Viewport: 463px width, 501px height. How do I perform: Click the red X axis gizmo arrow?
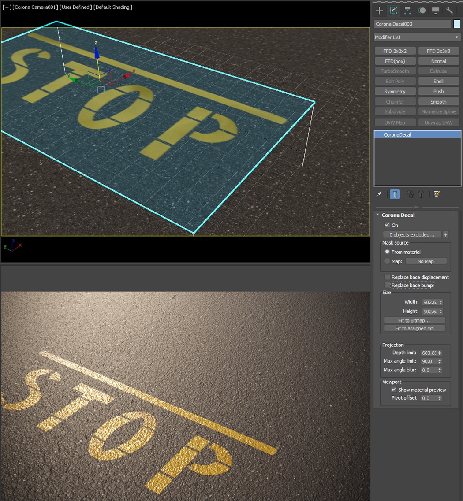click(128, 75)
